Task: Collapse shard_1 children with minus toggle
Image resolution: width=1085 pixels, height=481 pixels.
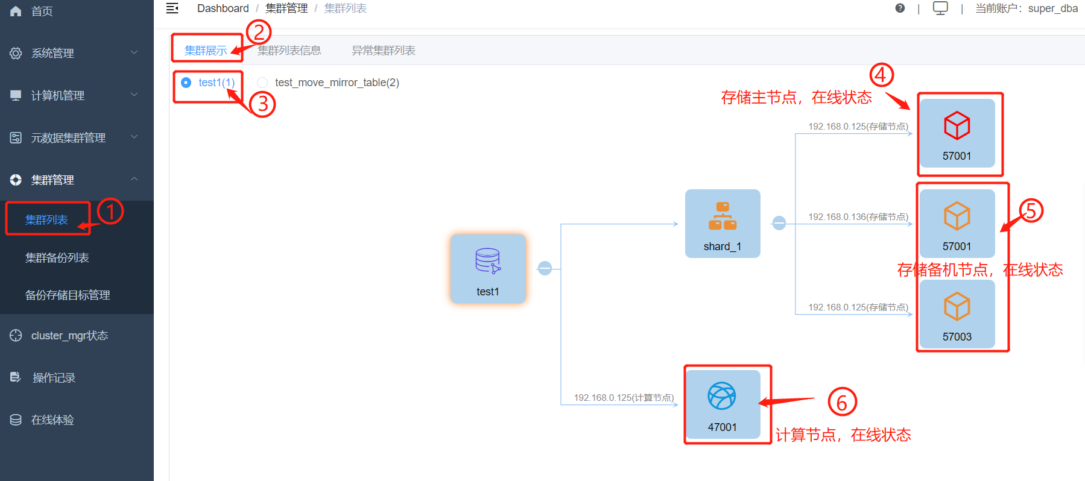Action: (x=779, y=223)
